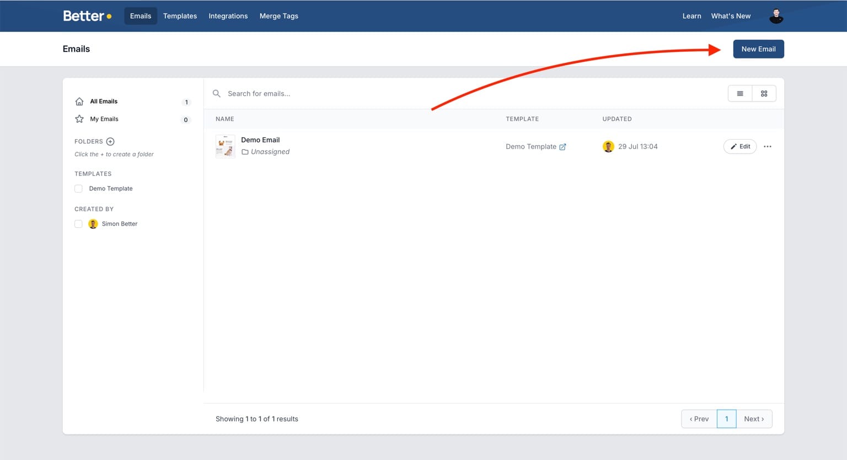Click the New Email button
Viewport: 847px width, 460px height.
[x=758, y=49]
